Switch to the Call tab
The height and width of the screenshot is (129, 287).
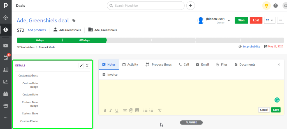pyautogui.click(x=184, y=64)
